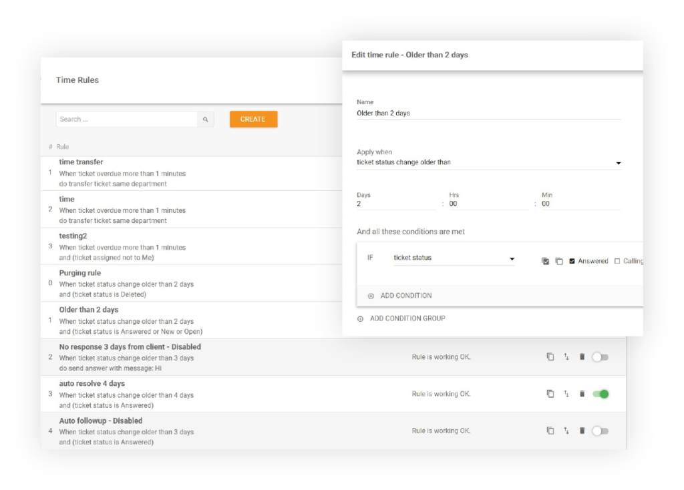684x490 pixels.
Task: Click ADD CONDITION GROUP
Action: click(401, 318)
